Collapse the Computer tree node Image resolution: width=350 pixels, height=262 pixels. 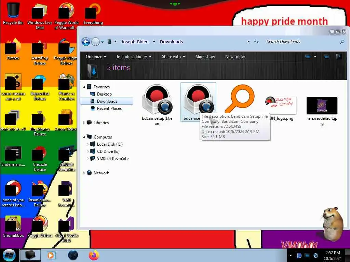tap(84, 137)
